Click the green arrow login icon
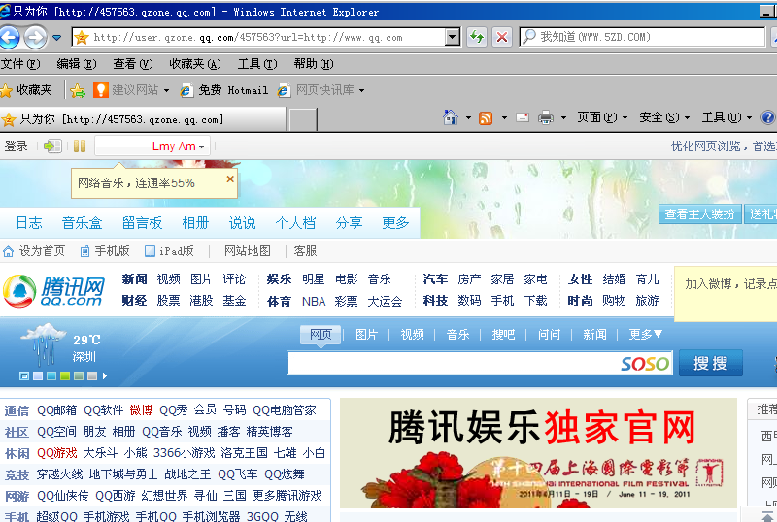The image size is (777, 522). [52, 147]
